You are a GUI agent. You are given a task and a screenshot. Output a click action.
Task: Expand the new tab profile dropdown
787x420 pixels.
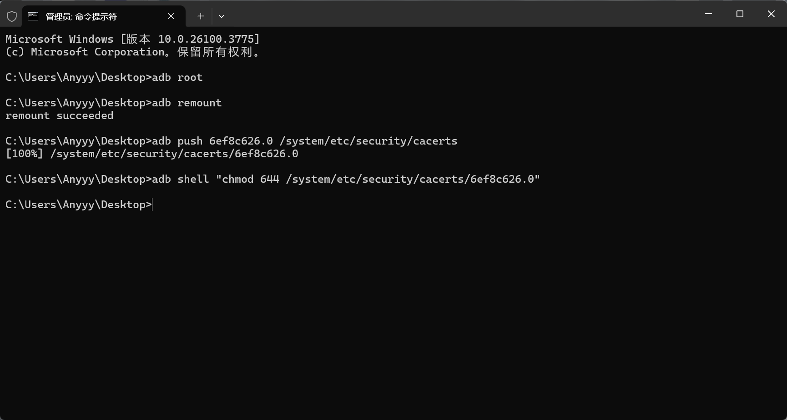222,16
